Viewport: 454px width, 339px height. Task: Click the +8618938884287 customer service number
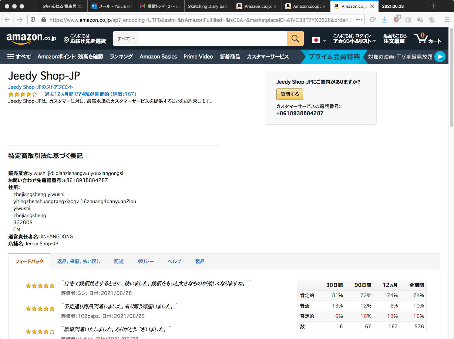click(x=300, y=113)
